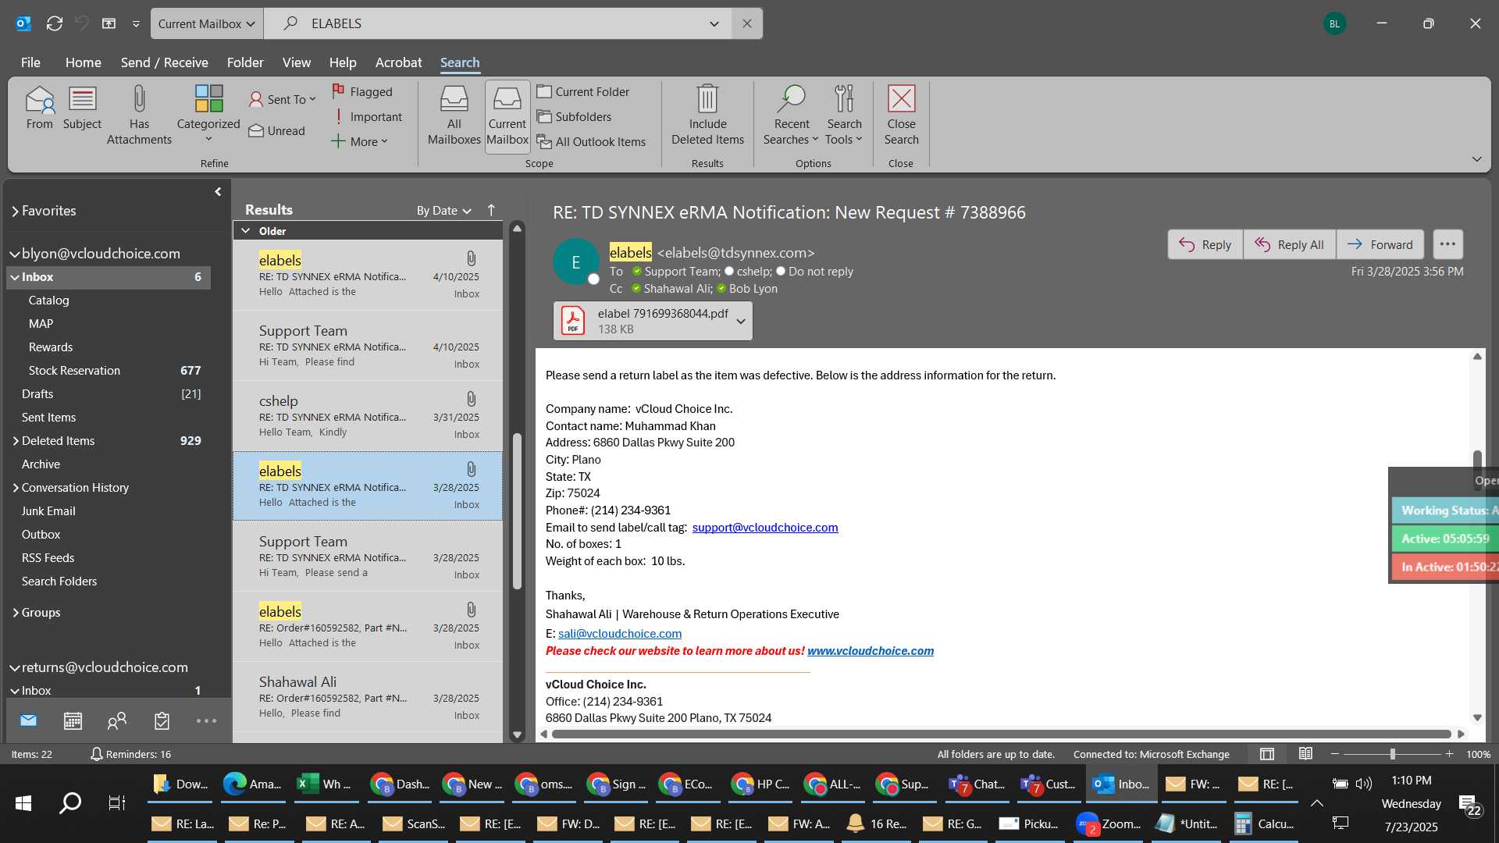Toggle Include Deleted Items in results
This screenshot has height=843, width=1499.
(707, 116)
